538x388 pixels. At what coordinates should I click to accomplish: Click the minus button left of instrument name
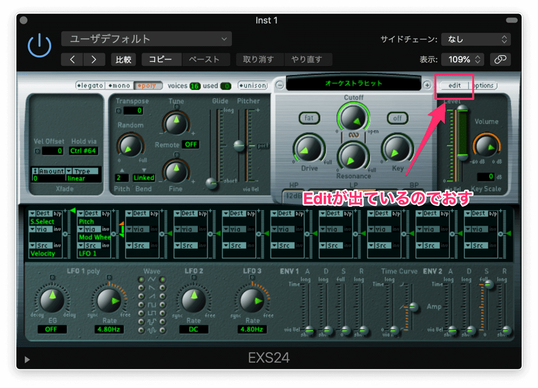pos(280,85)
